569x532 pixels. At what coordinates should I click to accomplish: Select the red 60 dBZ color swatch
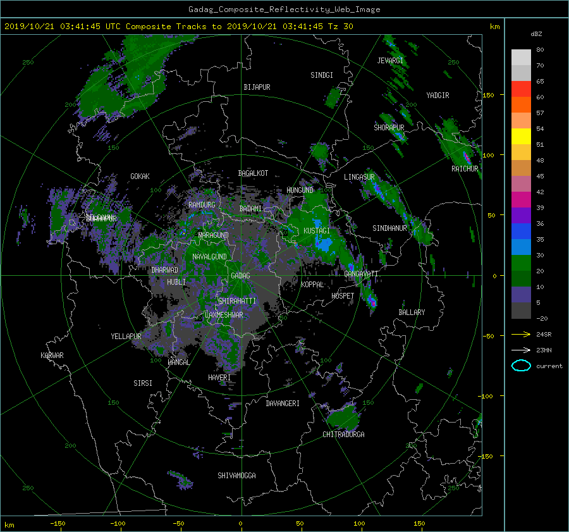click(x=521, y=89)
